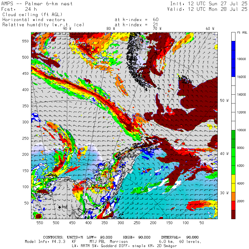Viewport: 249px width, 249px height.
Task: Click the 'at k-index = 60' text
Action: click(137, 20)
